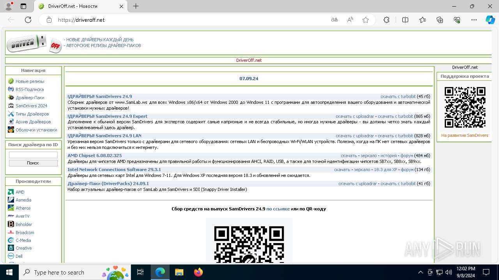Click the taskbar search box
The width and height of the screenshot is (499, 280).
[75, 272]
